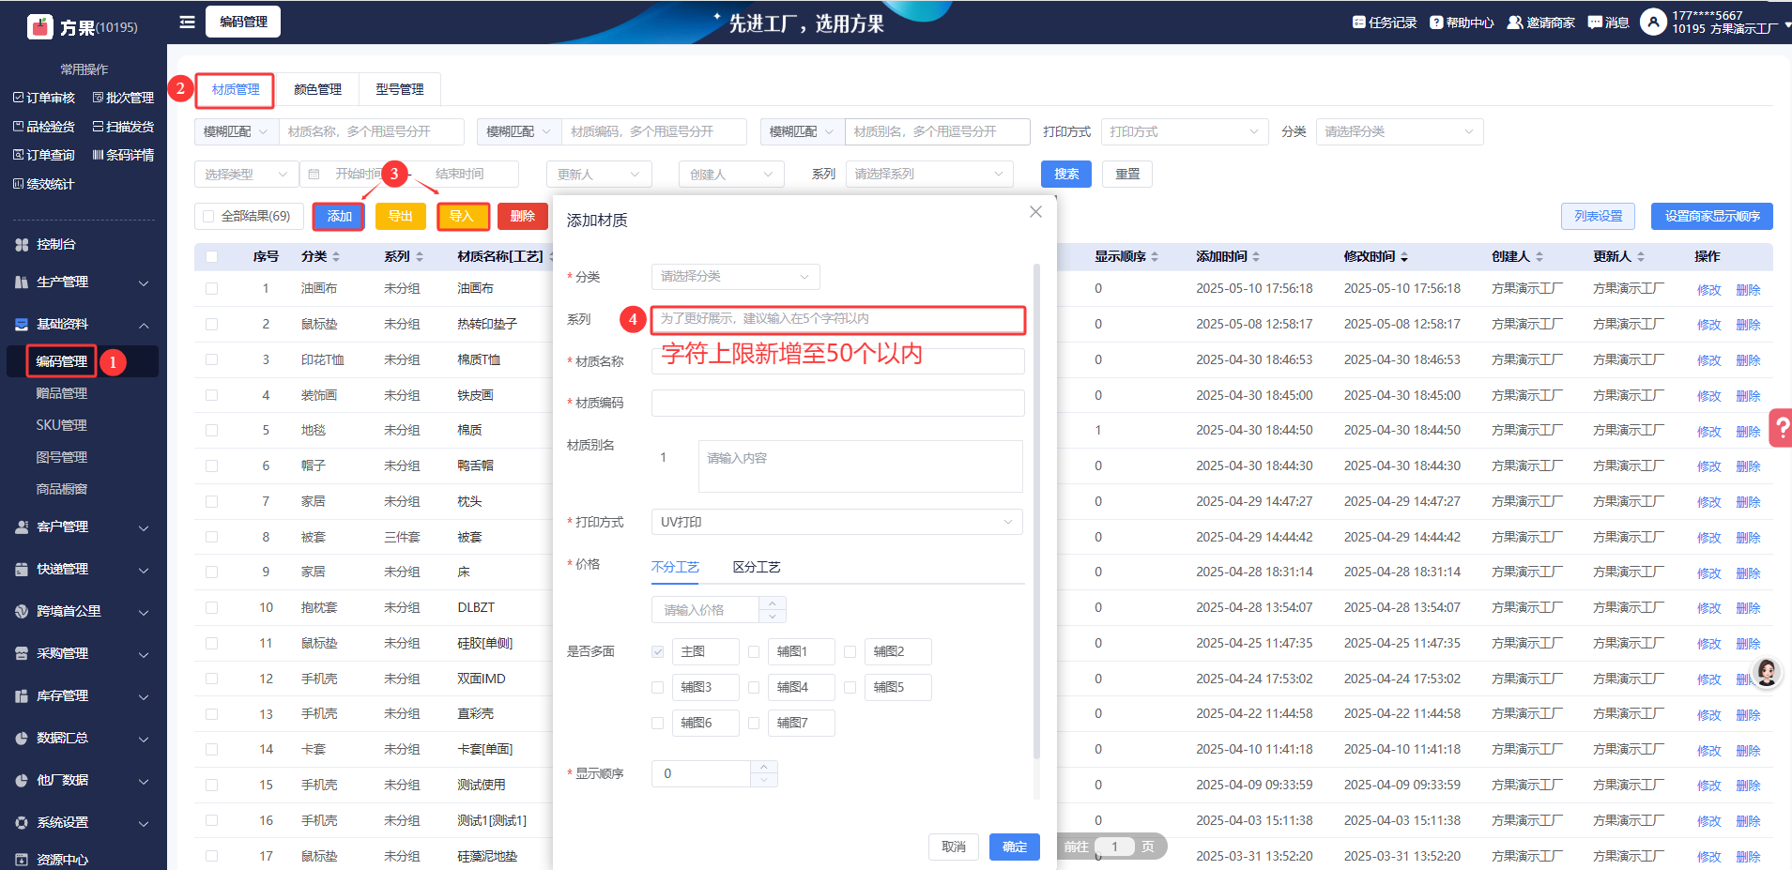Open 绩效统计 shortcut in sidebar
This screenshot has width=1792, height=870.
coord(43,184)
